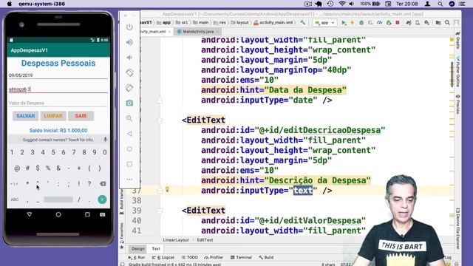
Task: Click emulator back triangle in side toolbar
Action: tap(129, 134)
